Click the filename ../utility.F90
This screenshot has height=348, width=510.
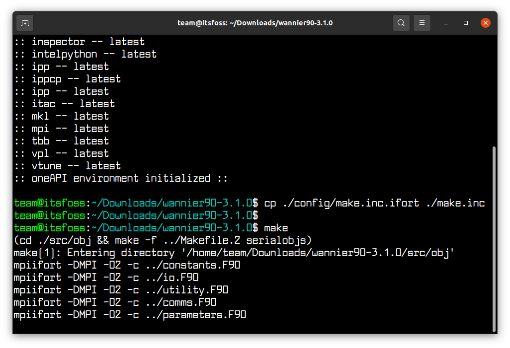coord(186,289)
